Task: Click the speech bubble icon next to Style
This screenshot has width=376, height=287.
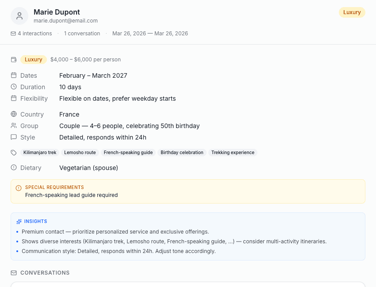Action: click(14, 137)
